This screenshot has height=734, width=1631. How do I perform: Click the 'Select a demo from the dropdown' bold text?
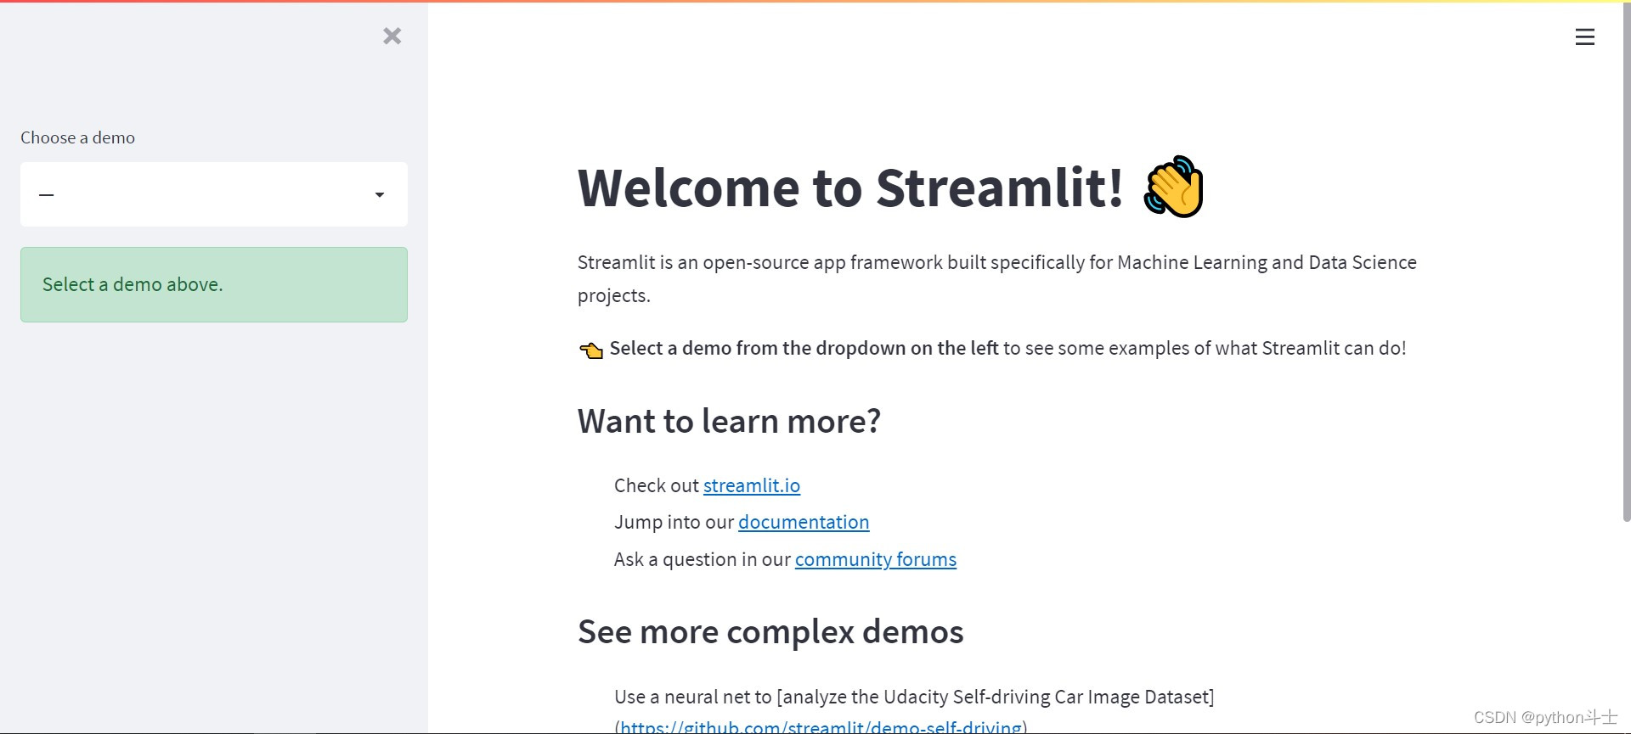coord(804,348)
